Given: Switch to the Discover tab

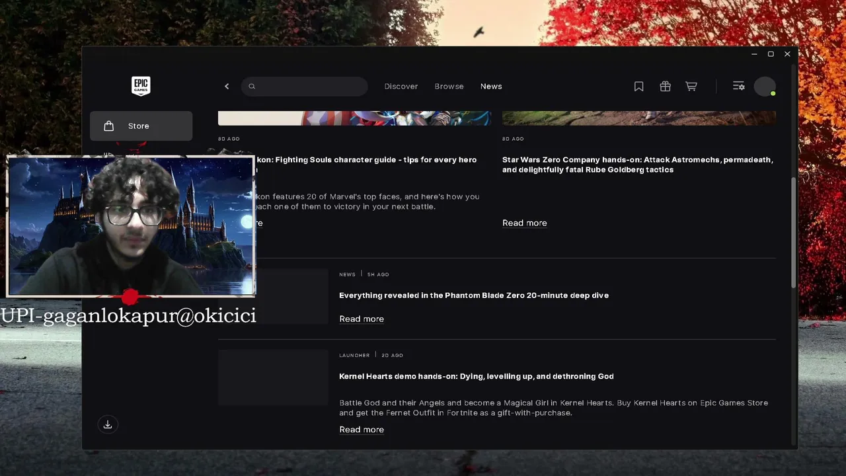Looking at the screenshot, I should pyautogui.click(x=401, y=87).
